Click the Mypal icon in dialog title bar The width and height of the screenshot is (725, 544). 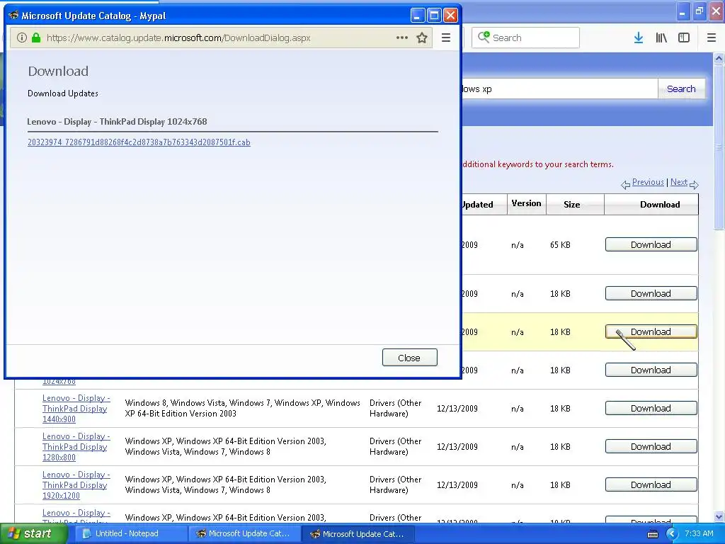tap(14, 16)
